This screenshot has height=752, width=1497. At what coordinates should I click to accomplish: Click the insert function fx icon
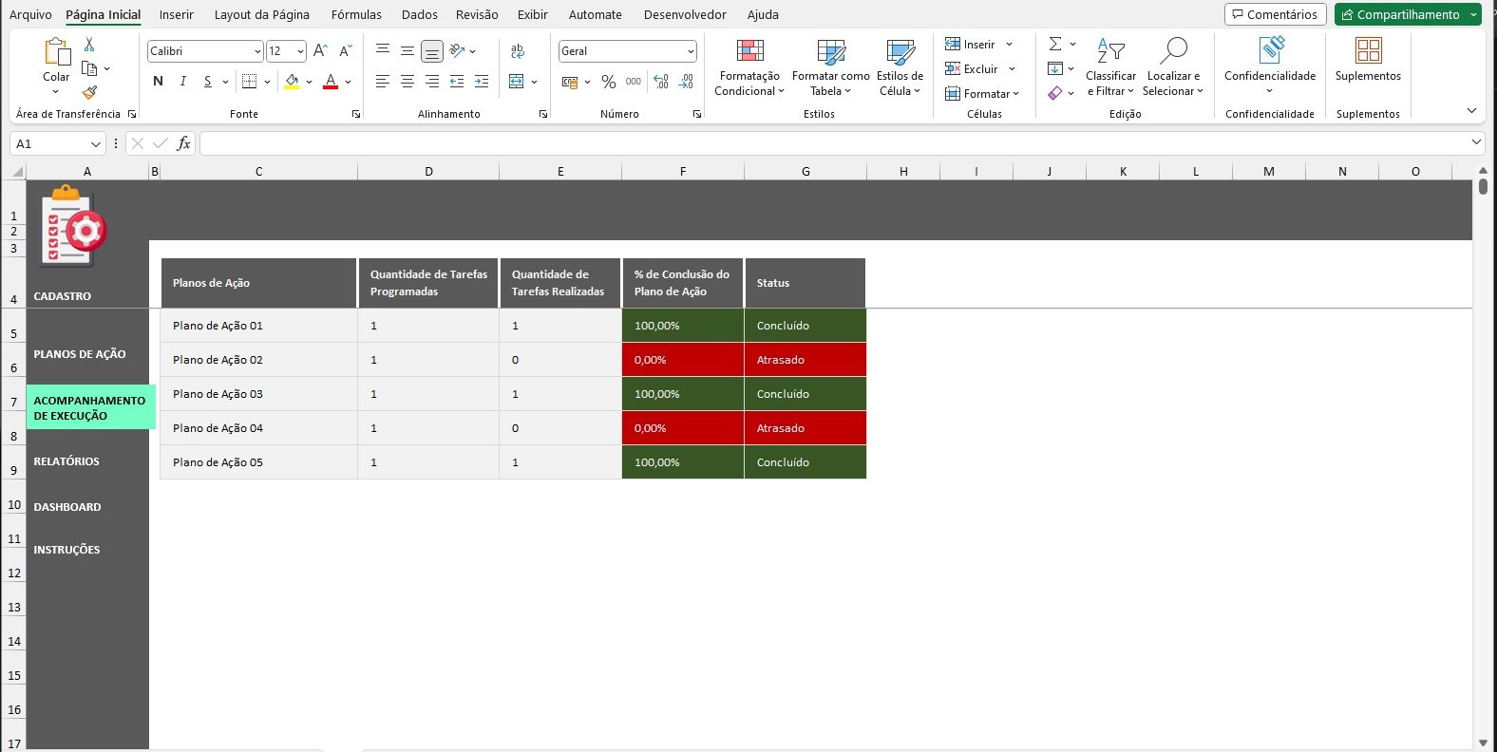(183, 143)
